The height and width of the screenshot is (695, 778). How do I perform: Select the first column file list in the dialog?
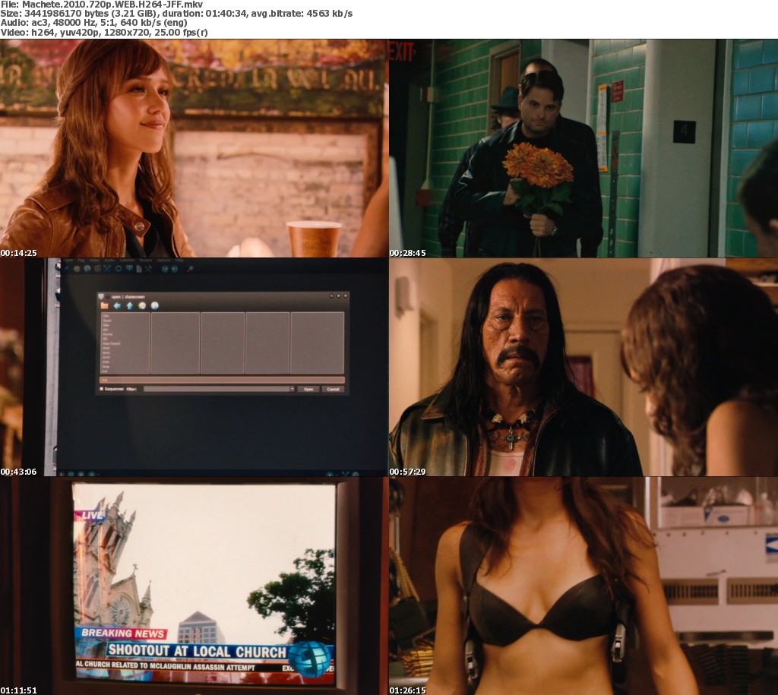click(x=125, y=343)
